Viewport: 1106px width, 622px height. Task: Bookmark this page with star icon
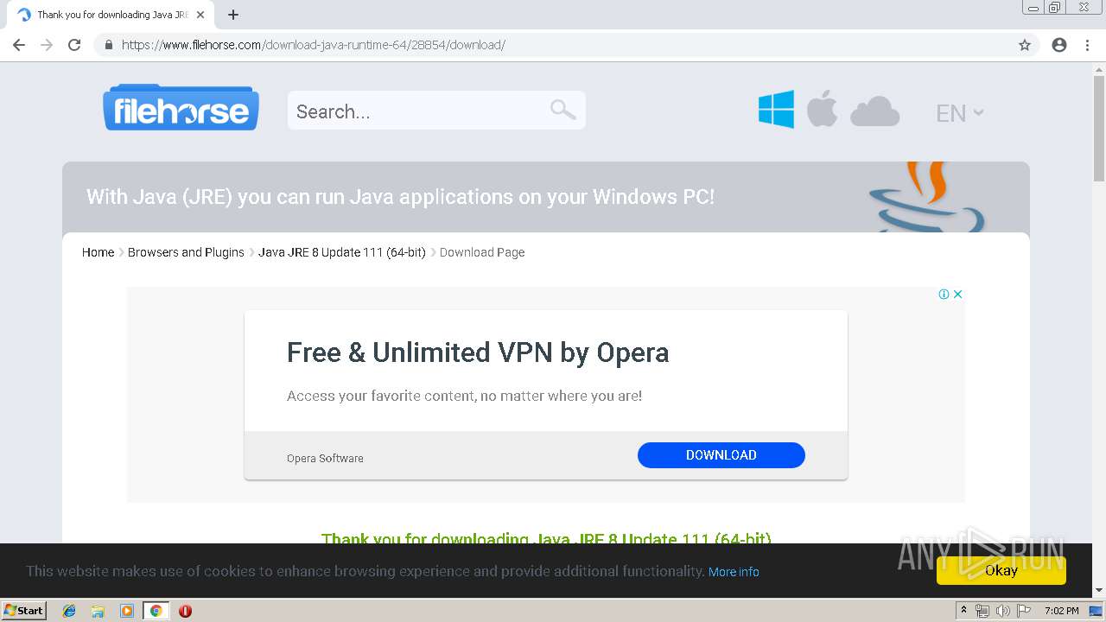tap(1025, 45)
